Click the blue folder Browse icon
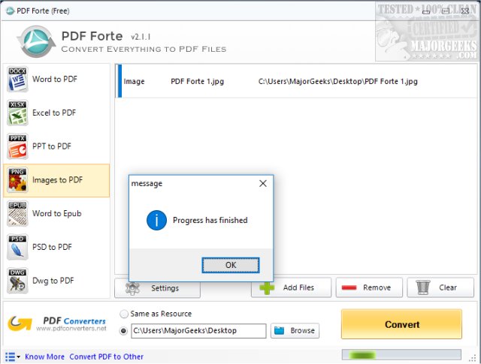Screen dimensions: 481x364 pyautogui.click(x=279, y=330)
